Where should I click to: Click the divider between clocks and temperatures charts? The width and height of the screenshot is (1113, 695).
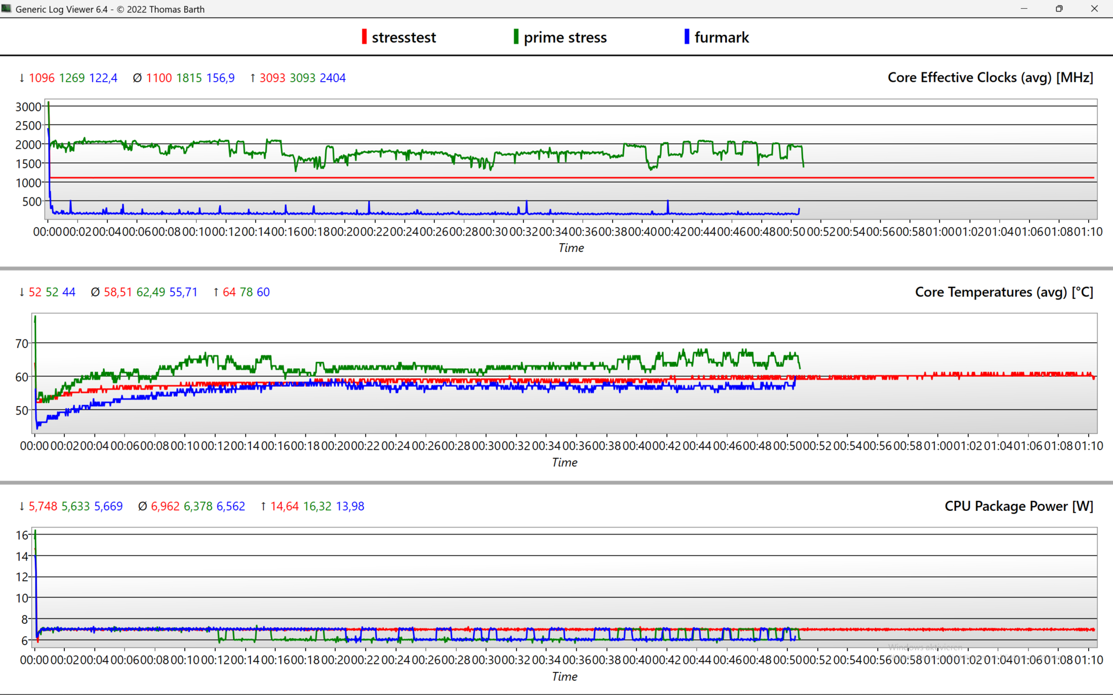556,268
